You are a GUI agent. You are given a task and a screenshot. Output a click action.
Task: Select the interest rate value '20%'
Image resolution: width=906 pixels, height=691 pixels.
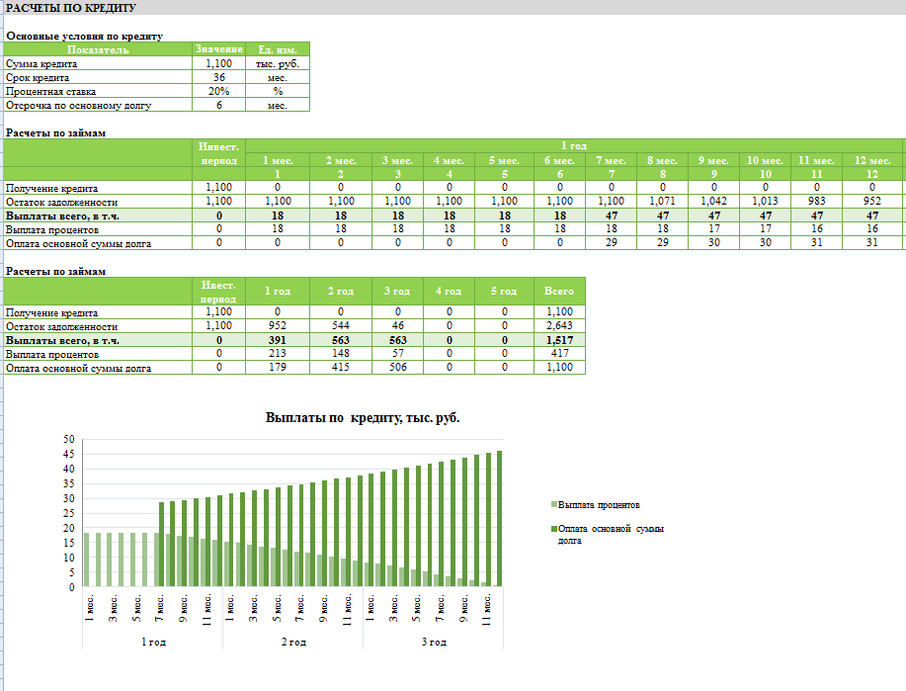point(219,91)
